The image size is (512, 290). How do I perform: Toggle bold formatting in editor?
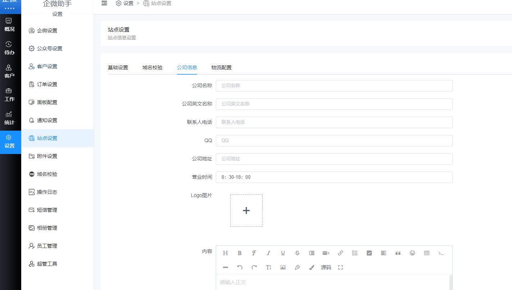coord(240,253)
